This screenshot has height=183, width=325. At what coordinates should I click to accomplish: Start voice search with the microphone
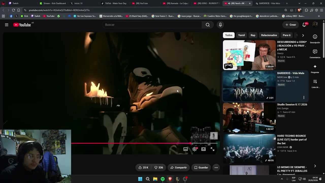pyautogui.click(x=220, y=25)
